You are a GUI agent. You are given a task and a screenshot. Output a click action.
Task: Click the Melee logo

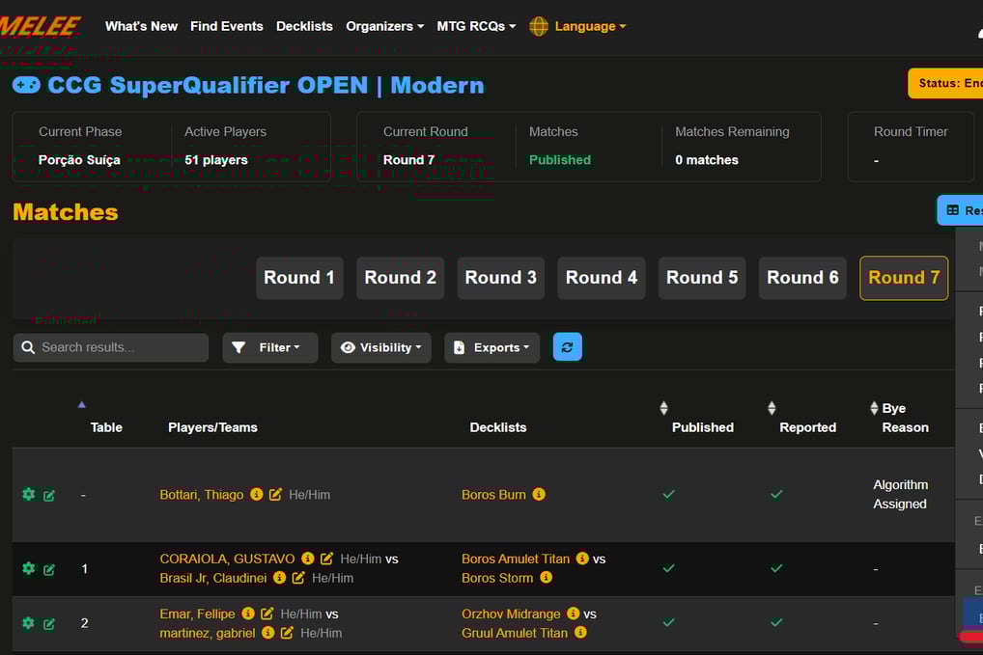coord(41,27)
